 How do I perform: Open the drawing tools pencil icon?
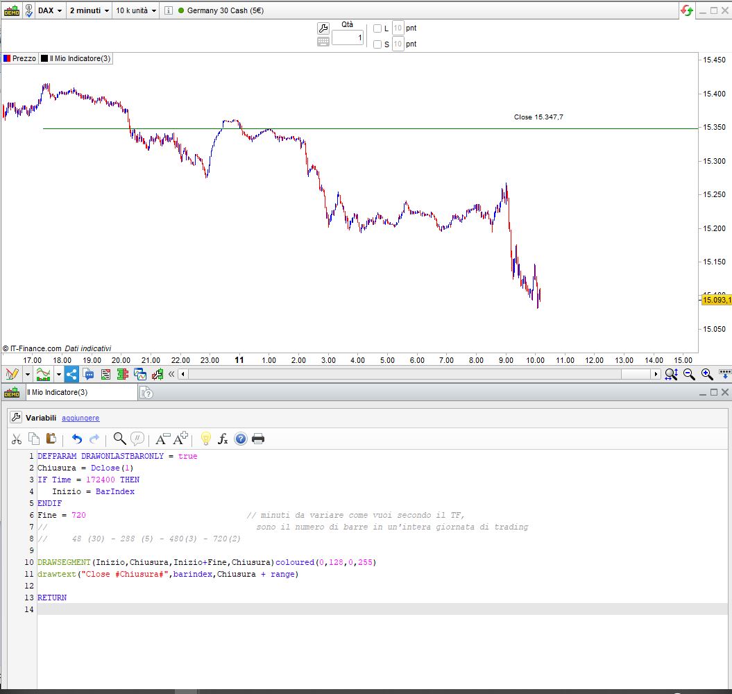click(12, 374)
